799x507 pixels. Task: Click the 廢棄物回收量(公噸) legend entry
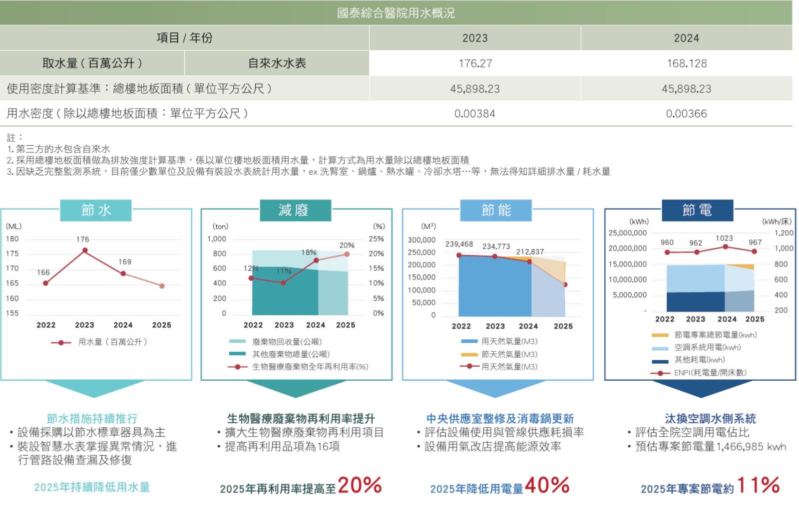click(275, 342)
